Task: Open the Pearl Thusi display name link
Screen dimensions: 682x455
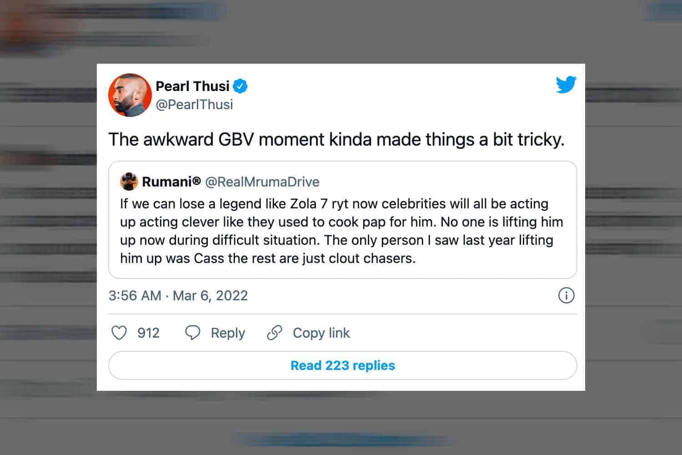Action: (x=192, y=86)
